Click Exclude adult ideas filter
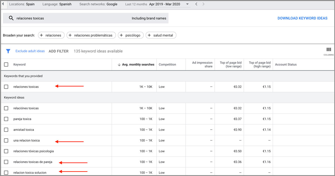This screenshot has width=335, height=176. pyautogui.click(x=30, y=51)
